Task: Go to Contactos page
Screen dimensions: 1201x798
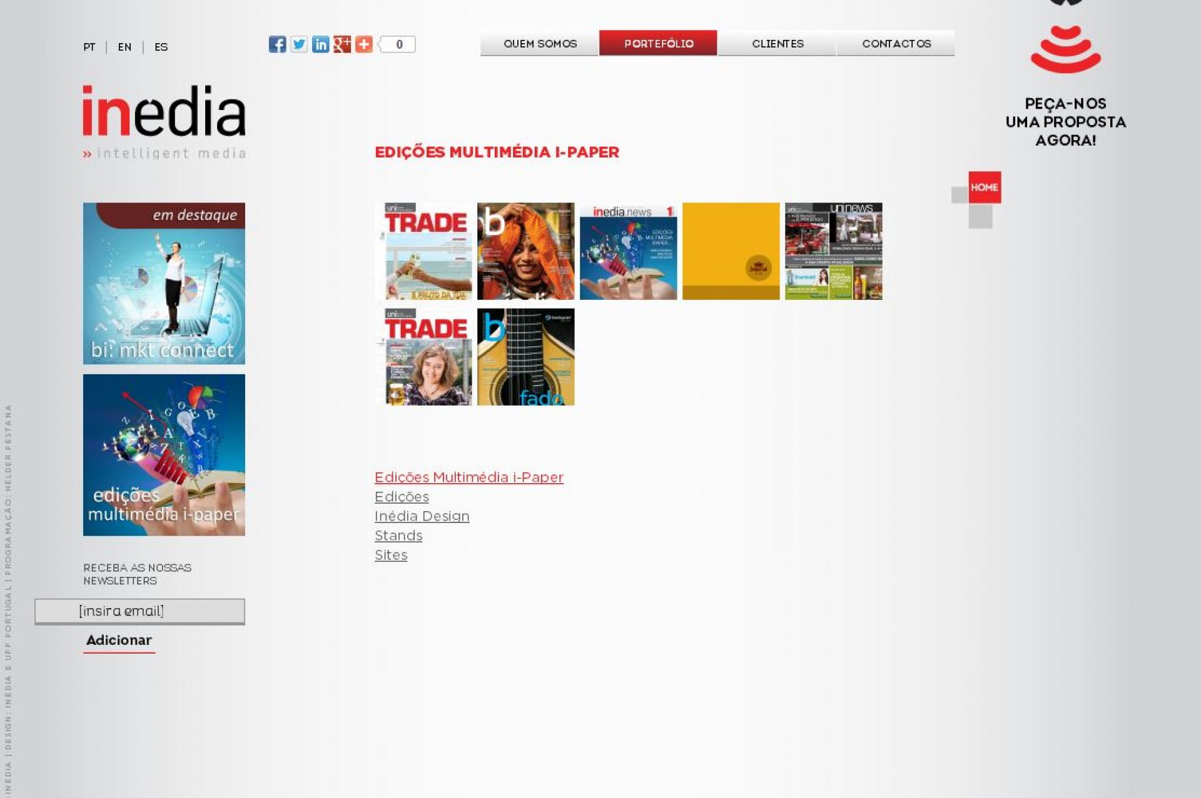Action: [896, 44]
